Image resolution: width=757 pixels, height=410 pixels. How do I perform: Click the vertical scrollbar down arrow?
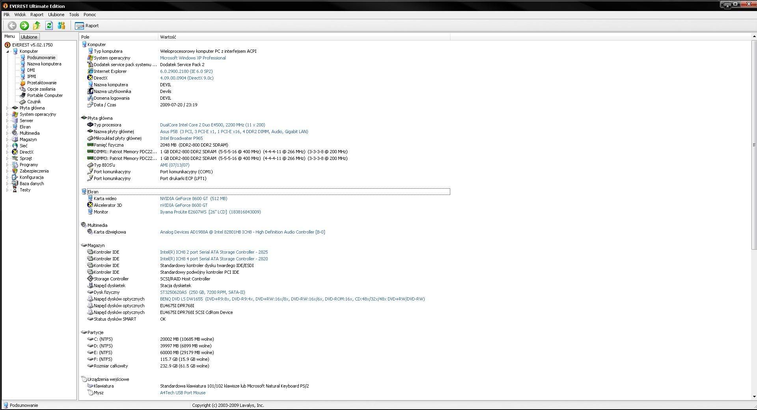754,397
